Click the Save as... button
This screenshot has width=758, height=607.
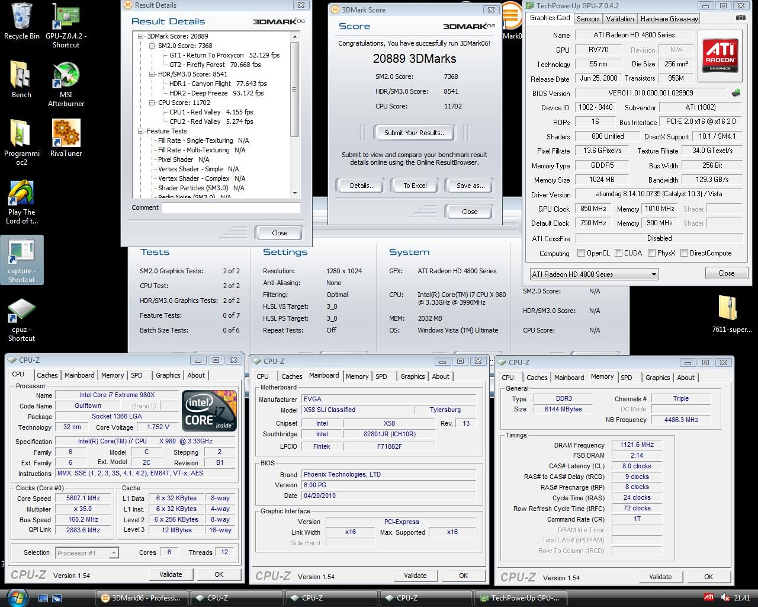[x=470, y=186]
